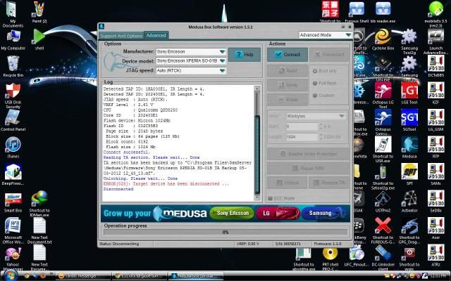Click the Length input field
Viewport: 451px width, 281px height.
(x=302, y=137)
